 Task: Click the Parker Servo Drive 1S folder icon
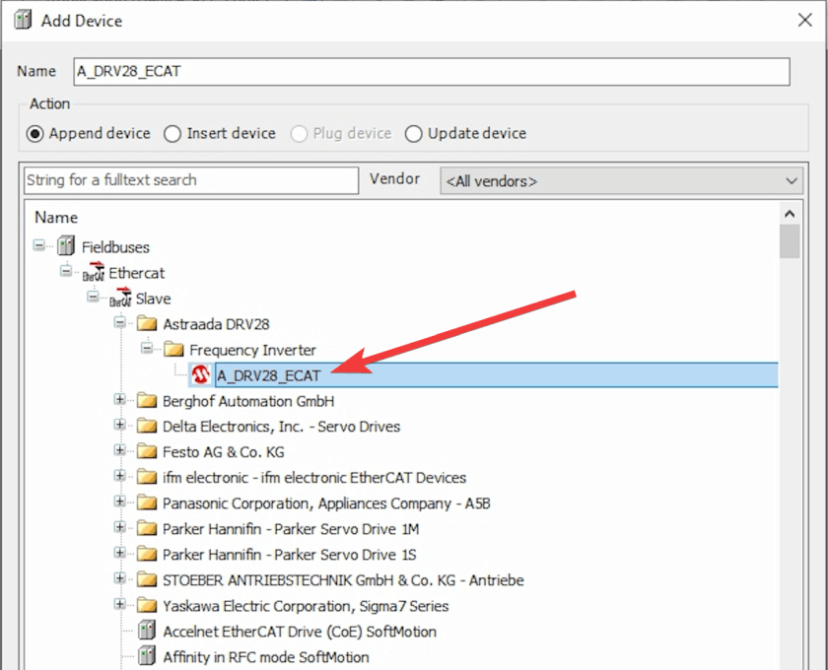[147, 554]
